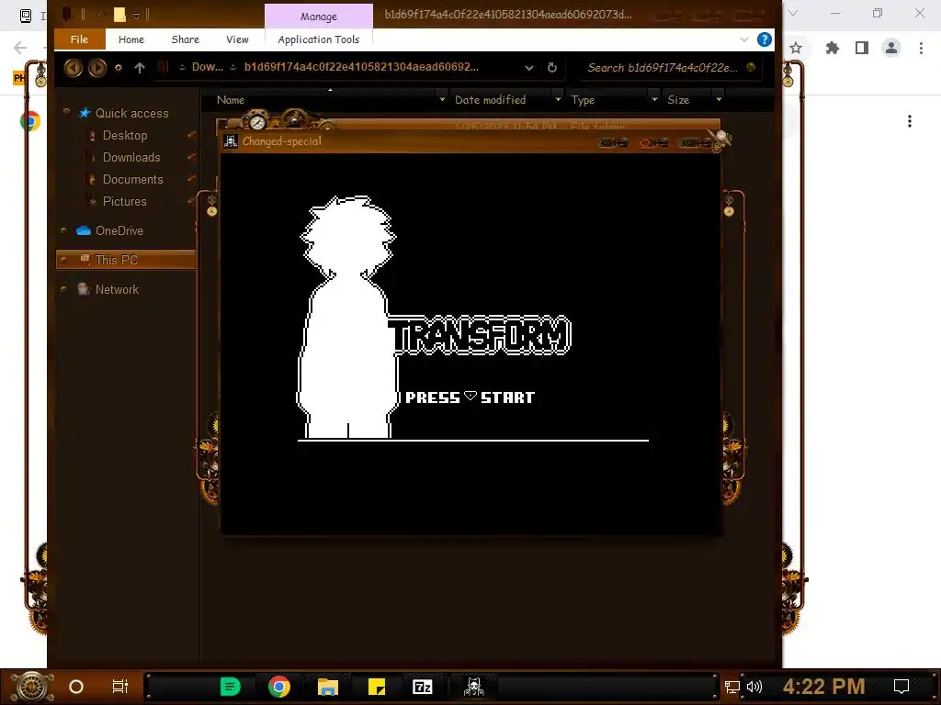
Task: Open the File menu in Explorer
Action: (x=79, y=39)
